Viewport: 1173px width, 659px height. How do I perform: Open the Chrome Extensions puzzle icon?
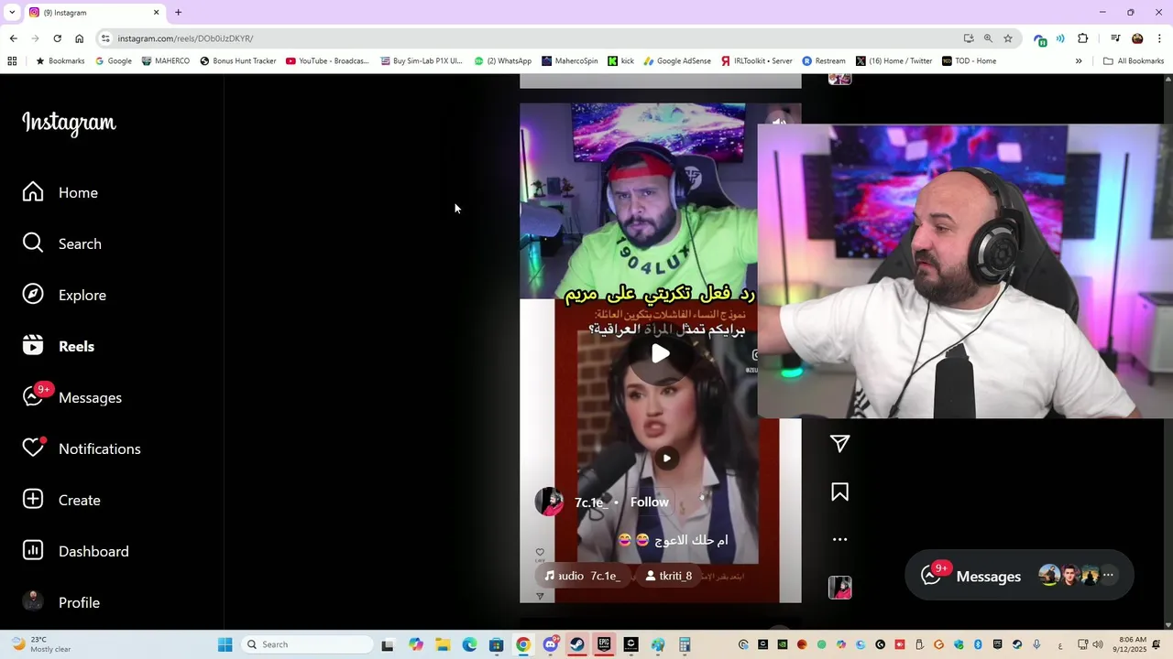tap(1083, 38)
